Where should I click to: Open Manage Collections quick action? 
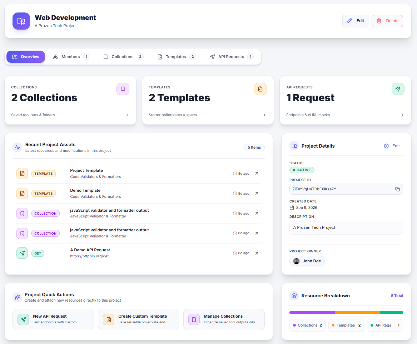click(x=224, y=319)
